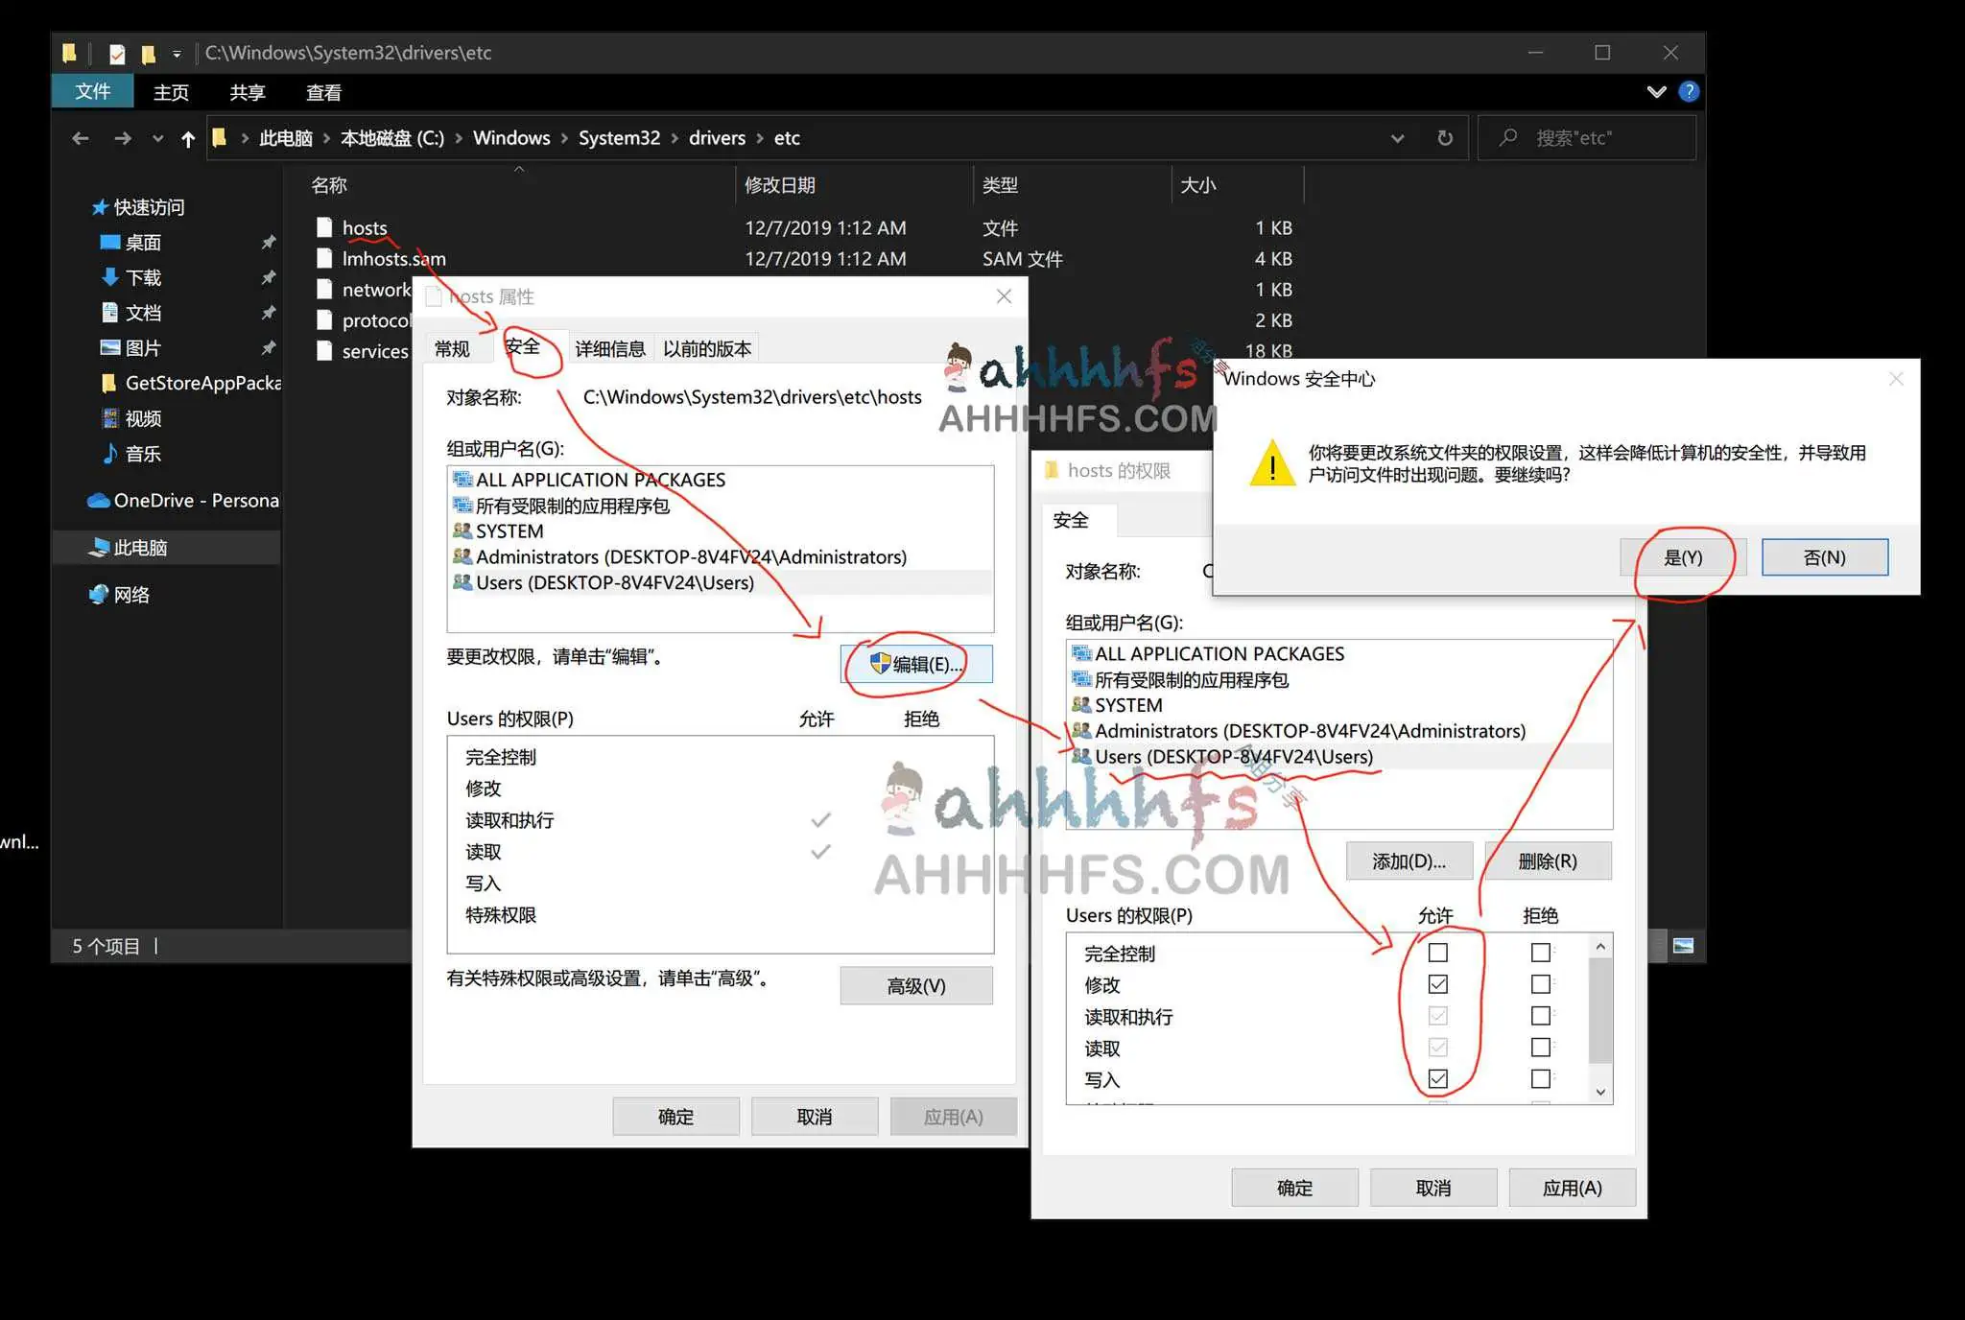The image size is (1965, 1320).
Task: Click the 此电脑 computer icon
Action: [x=101, y=547]
